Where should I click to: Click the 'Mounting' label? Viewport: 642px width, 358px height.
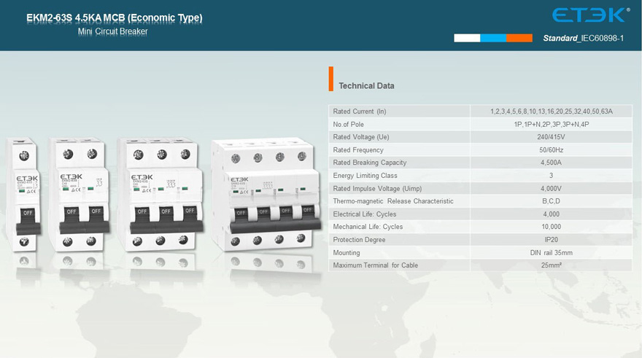(x=347, y=253)
